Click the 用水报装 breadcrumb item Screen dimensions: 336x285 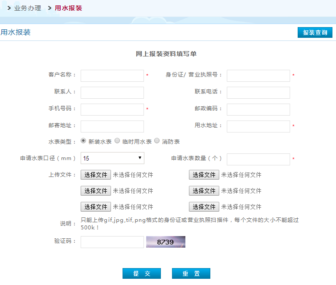coord(68,8)
